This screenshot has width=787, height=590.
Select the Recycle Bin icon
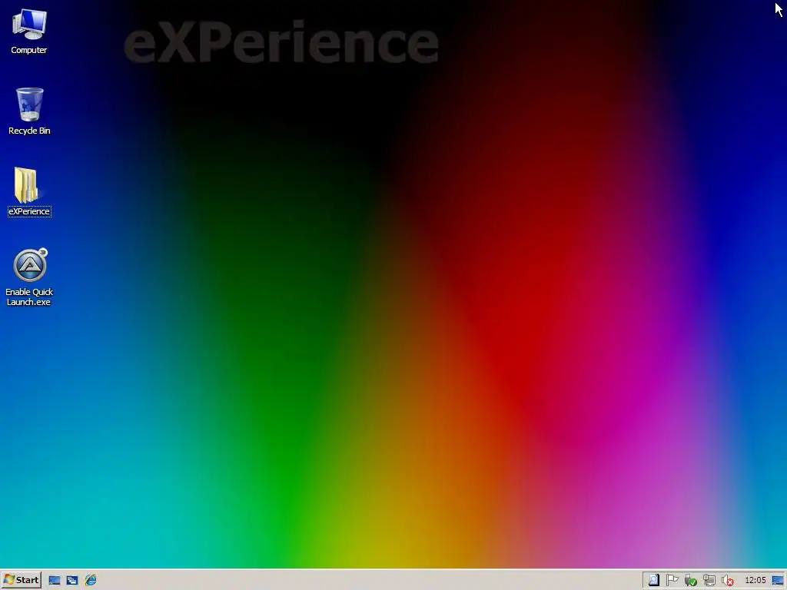pyautogui.click(x=29, y=111)
